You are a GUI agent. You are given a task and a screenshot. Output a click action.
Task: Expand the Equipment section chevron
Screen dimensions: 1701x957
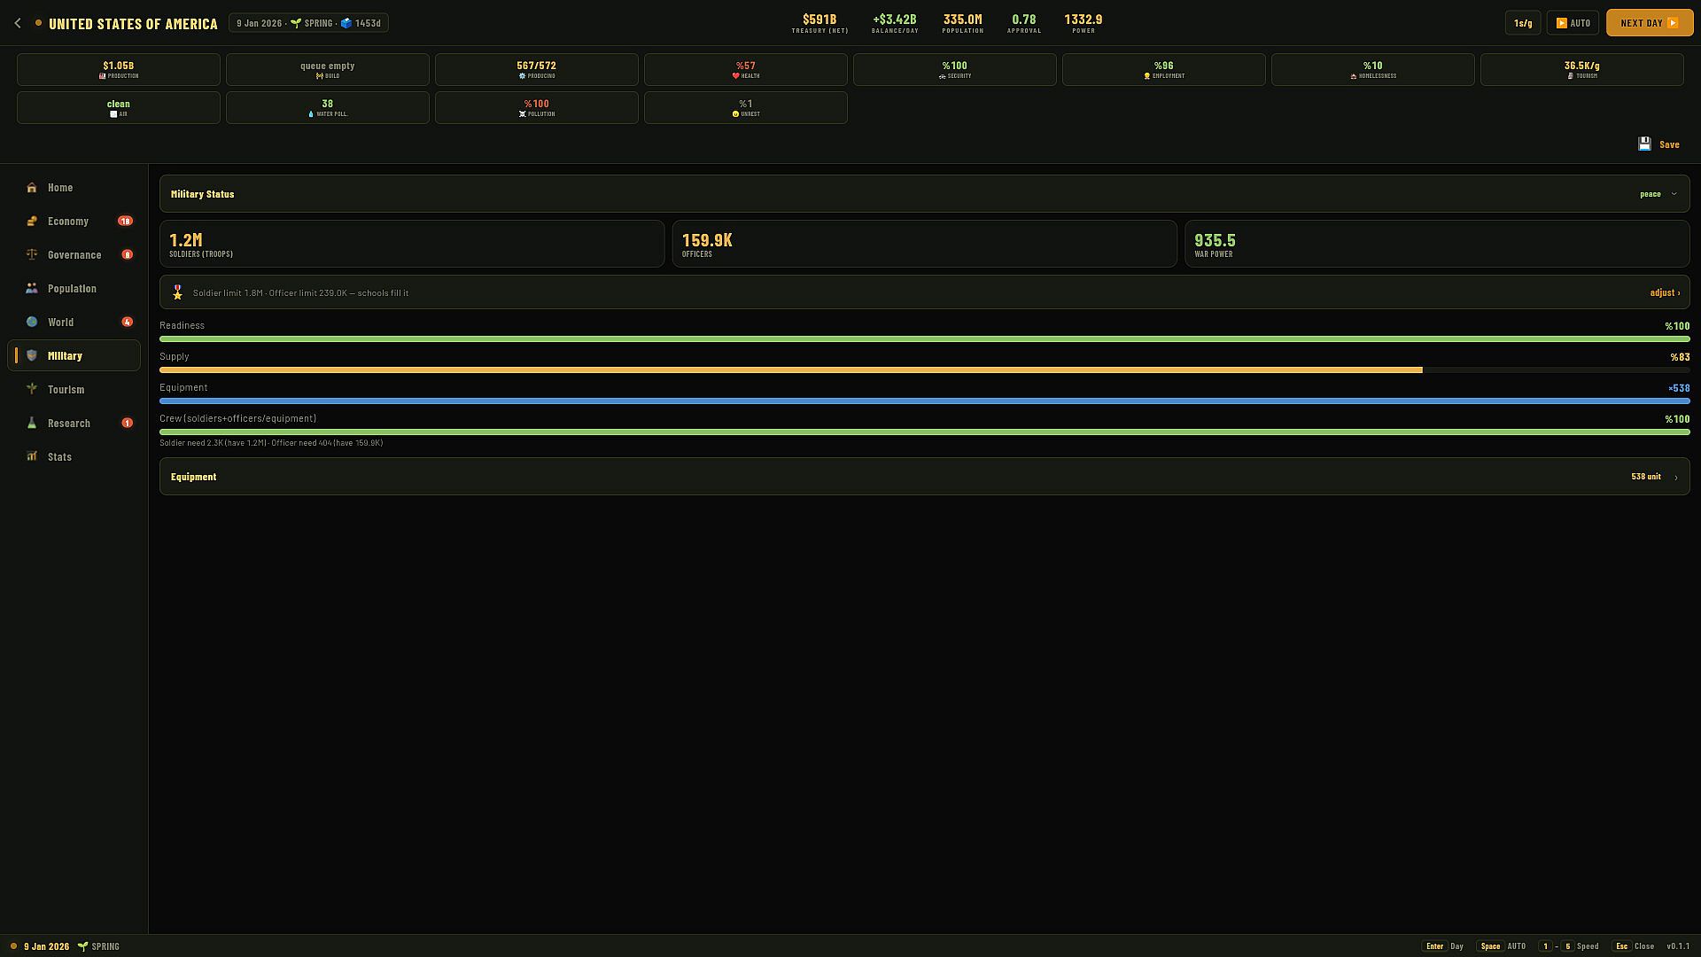tap(1675, 478)
